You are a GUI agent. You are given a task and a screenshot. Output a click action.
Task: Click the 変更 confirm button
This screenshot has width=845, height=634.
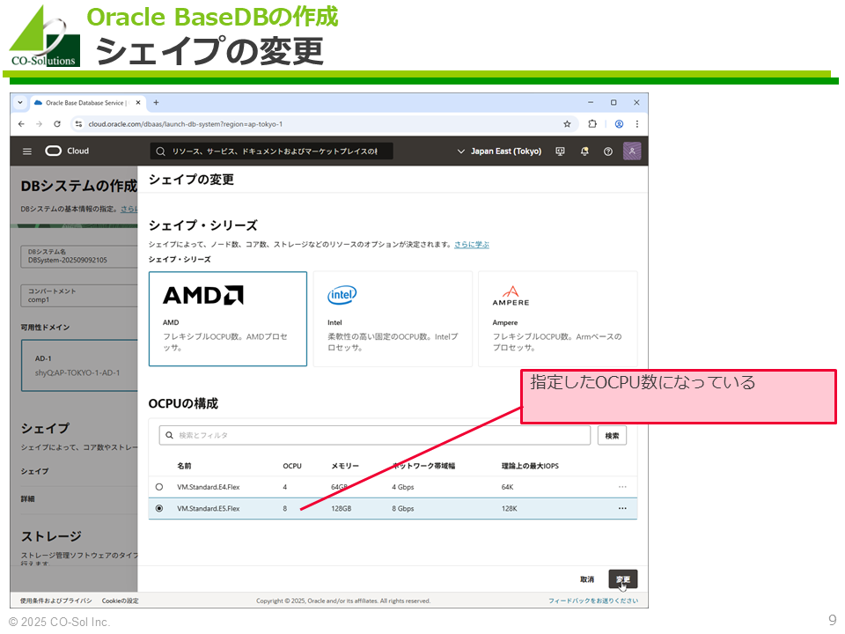[623, 579]
